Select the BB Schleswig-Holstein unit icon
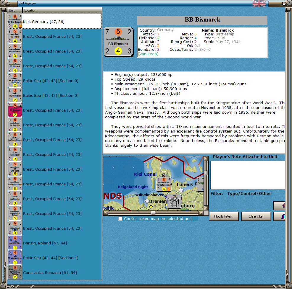This screenshot has width=292, height=289. [15, 81]
